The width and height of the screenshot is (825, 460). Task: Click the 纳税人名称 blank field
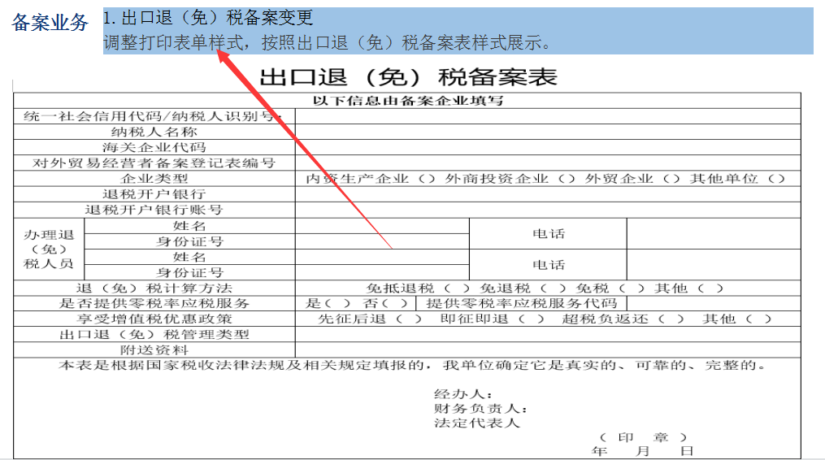pyautogui.click(x=547, y=132)
